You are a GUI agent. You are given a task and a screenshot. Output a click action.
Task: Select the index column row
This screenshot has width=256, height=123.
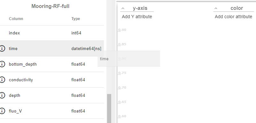coord(52,33)
